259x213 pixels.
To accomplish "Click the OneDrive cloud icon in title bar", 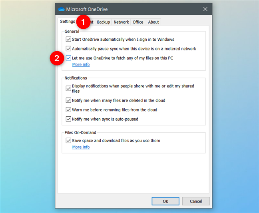I will click(x=62, y=9).
